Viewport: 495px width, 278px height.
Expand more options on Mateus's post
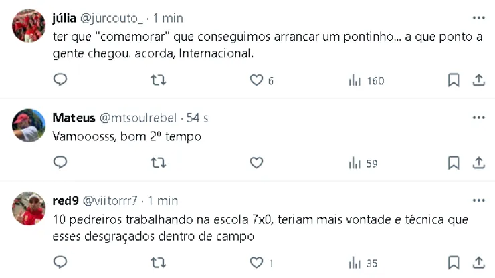[478, 118]
